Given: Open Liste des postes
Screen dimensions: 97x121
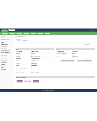Looking at the screenshot, I should [4, 44].
